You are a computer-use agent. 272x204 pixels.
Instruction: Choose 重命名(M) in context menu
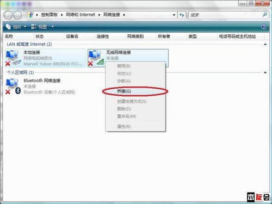(135, 116)
